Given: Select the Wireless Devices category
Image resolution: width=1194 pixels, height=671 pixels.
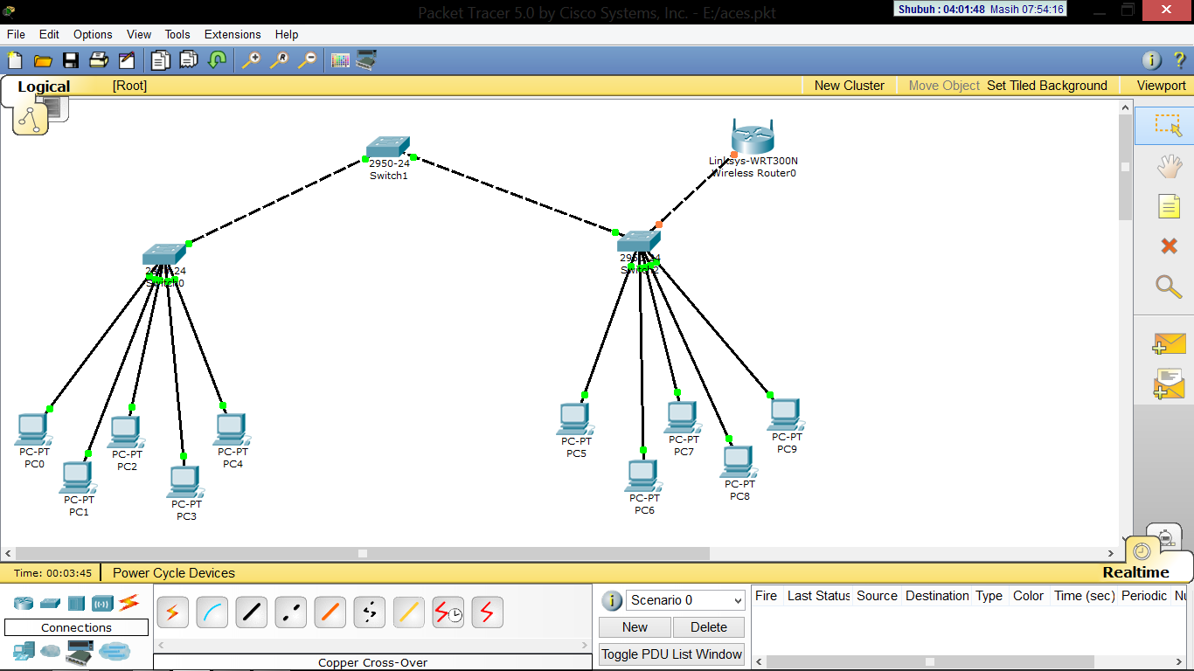Looking at the screenshot, I should [x=102, y=603].
